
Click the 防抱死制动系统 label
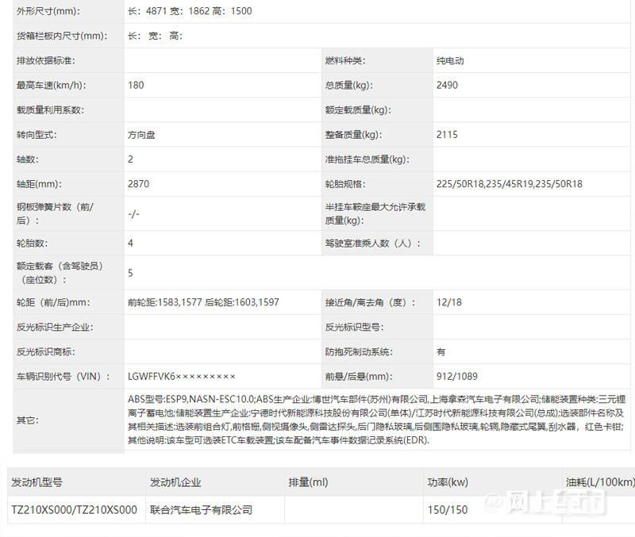(359, 351)
